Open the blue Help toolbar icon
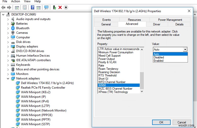The width and height of the screenshot is (197, 128). [33, 7]
